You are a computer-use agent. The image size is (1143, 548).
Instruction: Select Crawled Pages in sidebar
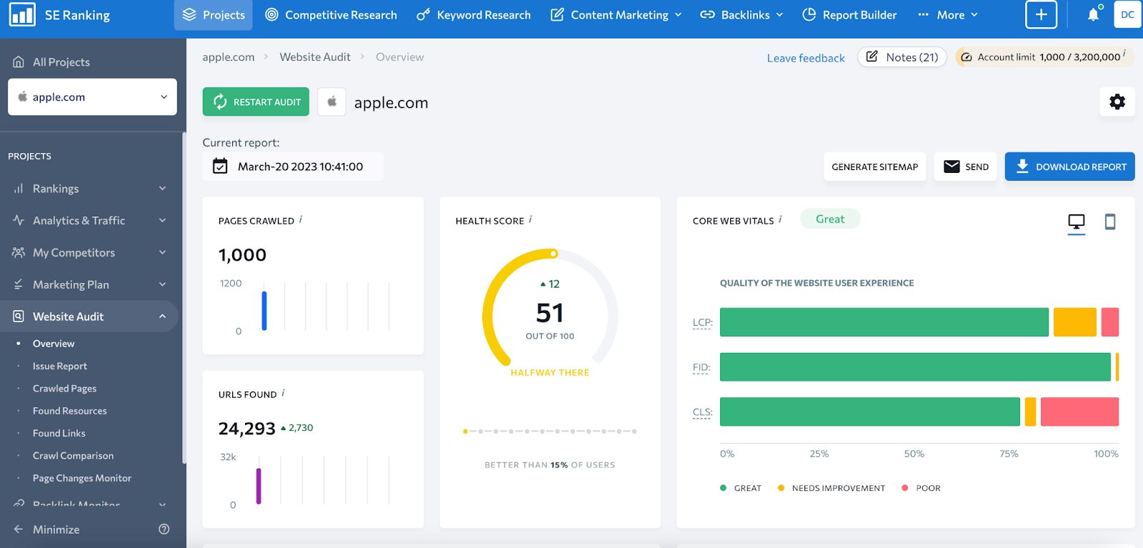tap(64, 388)
